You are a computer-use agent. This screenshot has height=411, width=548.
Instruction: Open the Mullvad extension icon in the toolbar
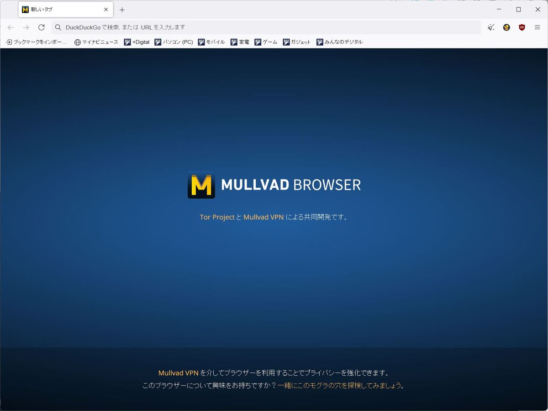[506, 27]
